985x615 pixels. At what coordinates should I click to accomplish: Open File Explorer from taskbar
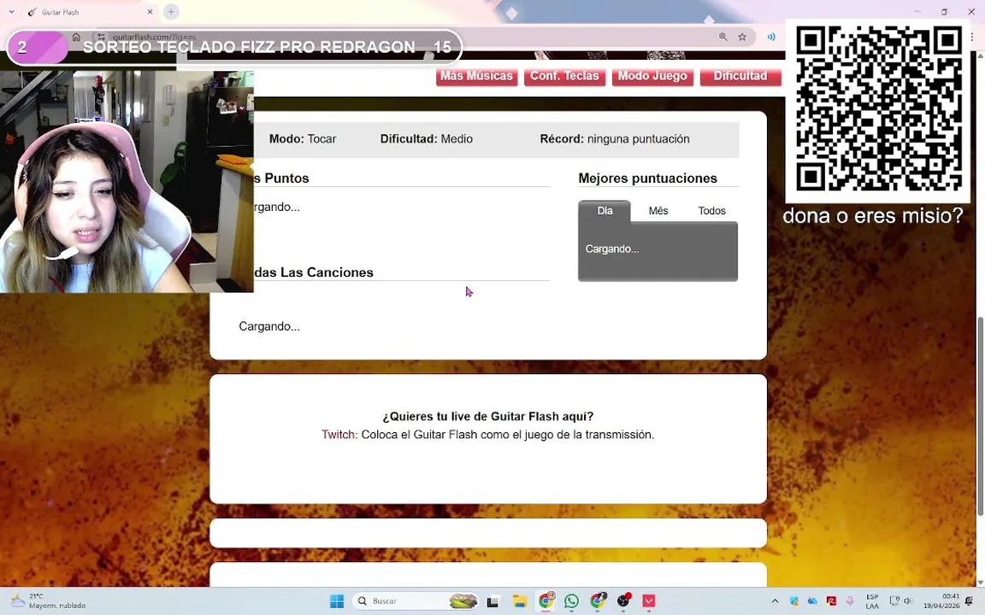coord(520,601)
